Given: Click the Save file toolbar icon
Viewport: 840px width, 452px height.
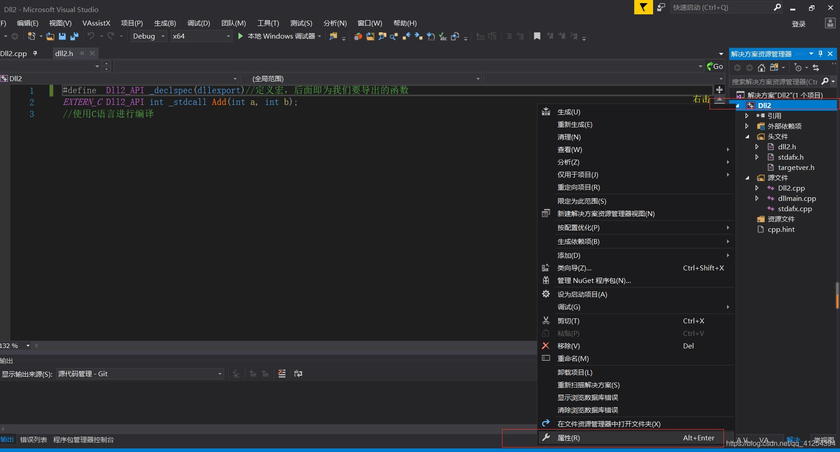Looking at the screenshot, I should click(62, 36).
